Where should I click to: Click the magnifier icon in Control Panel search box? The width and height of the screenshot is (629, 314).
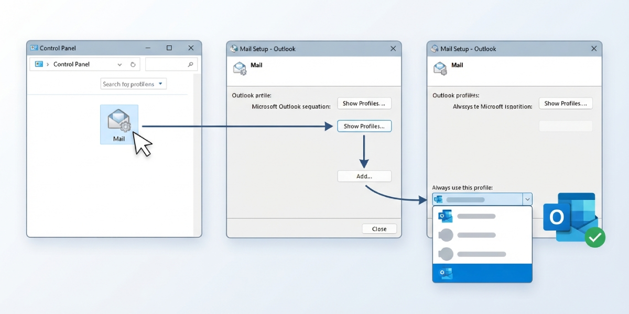click(x=190, y=64)
